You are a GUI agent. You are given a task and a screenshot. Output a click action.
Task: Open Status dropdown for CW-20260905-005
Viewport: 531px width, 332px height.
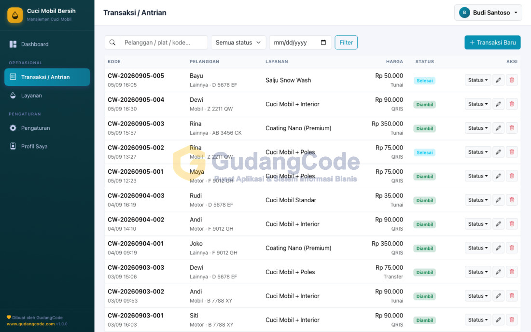(x=478, y=80)
